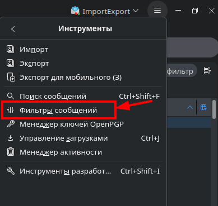The height and width of the screenshot is (206, 218).
Task: Open the column picker icon in the message list
Action: coord(203,107)
